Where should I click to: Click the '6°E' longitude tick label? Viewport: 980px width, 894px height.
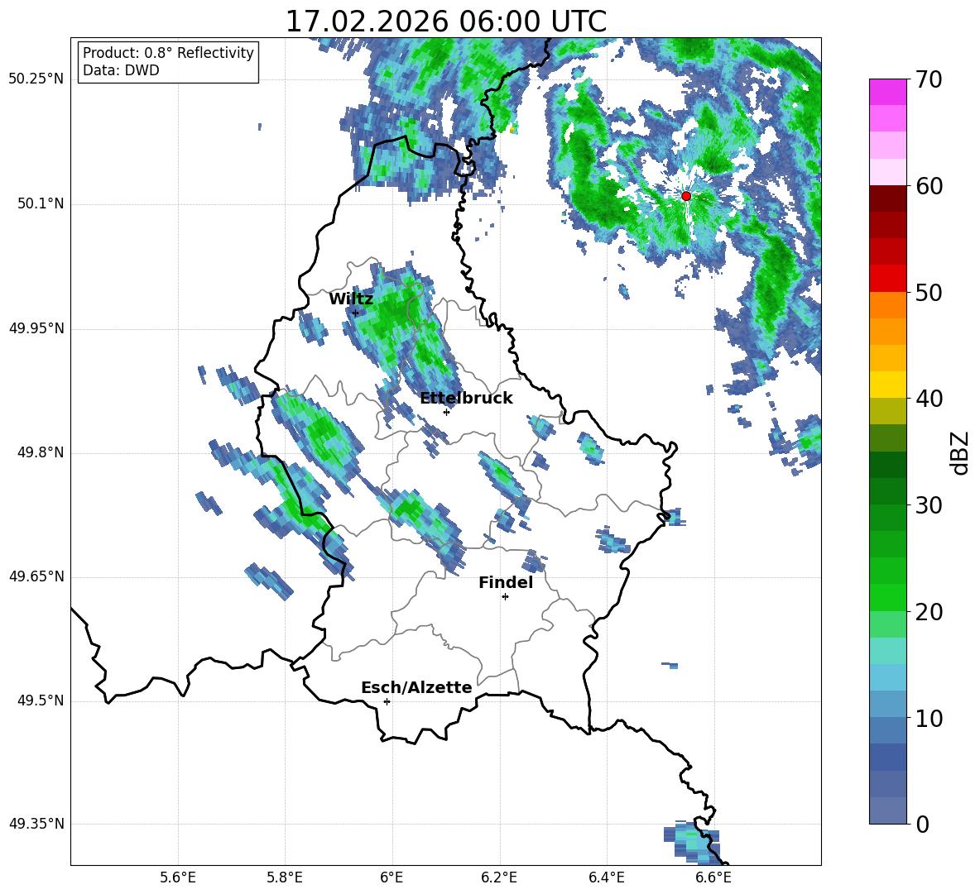point(392,877)
